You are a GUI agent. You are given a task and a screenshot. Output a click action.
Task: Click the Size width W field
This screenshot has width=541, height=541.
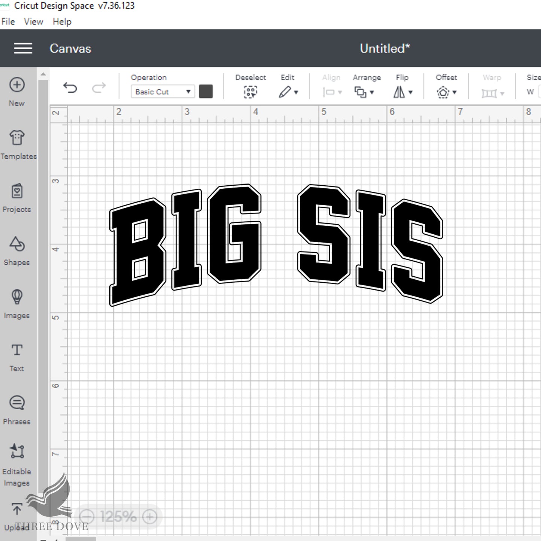click(539, 92)
